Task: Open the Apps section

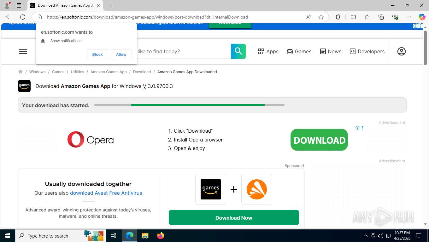Action: click(x=268, y=51)
